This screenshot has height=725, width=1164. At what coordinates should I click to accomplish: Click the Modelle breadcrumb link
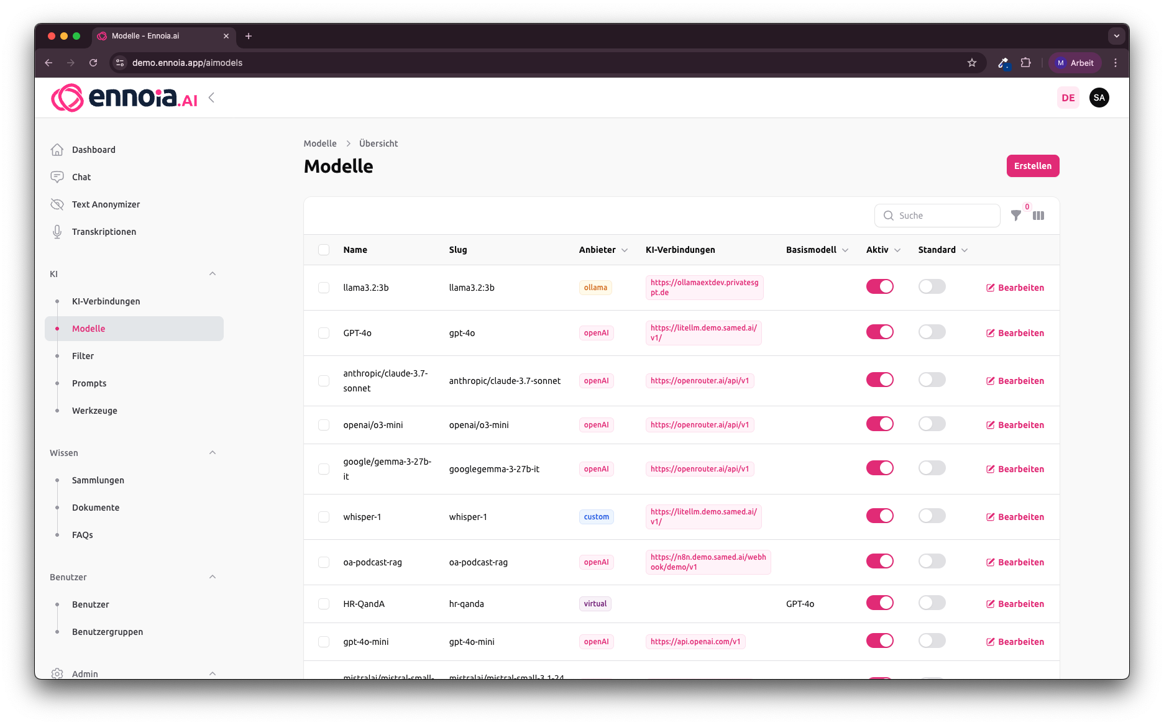click(320, 144)
